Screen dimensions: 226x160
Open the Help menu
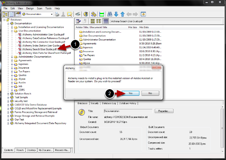pyautogui.click(x=57, y=8)
